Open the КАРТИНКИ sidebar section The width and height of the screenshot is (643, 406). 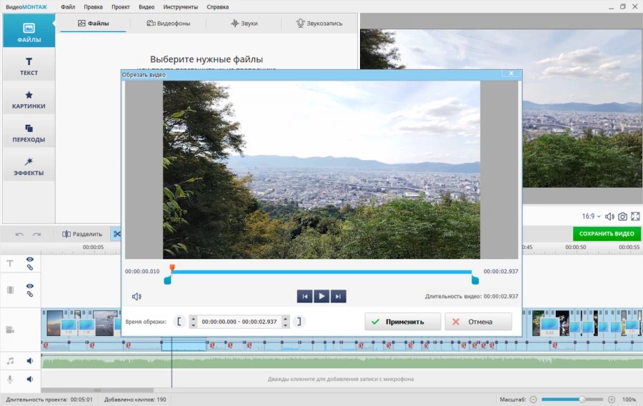29,99
